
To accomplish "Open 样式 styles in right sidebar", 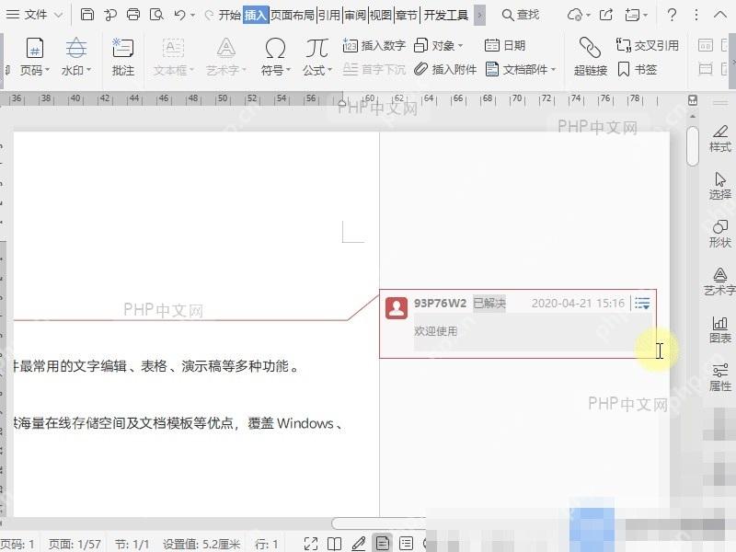I will [x=720, y=139].
